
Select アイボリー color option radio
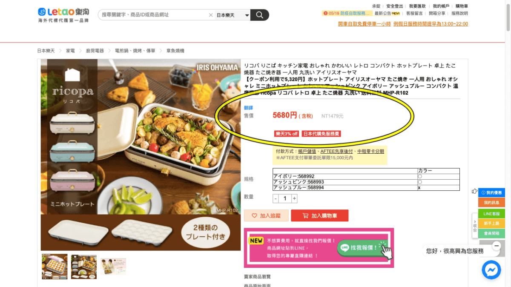pyautogui.click(x=420, y=176)
